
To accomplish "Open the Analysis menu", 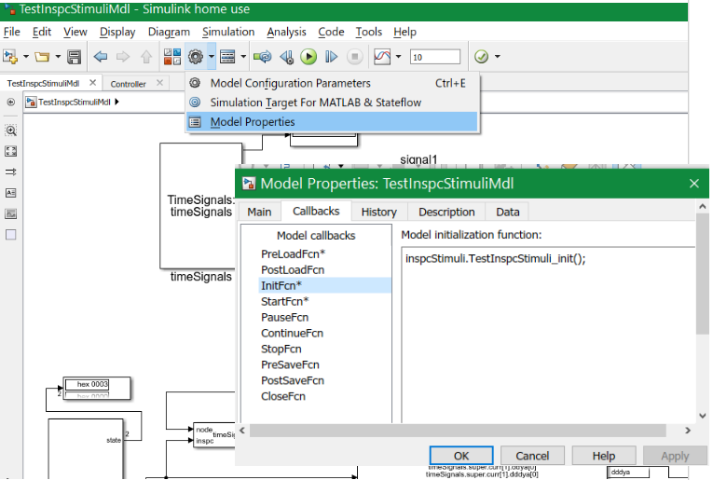I will click(x=286, y=32).
